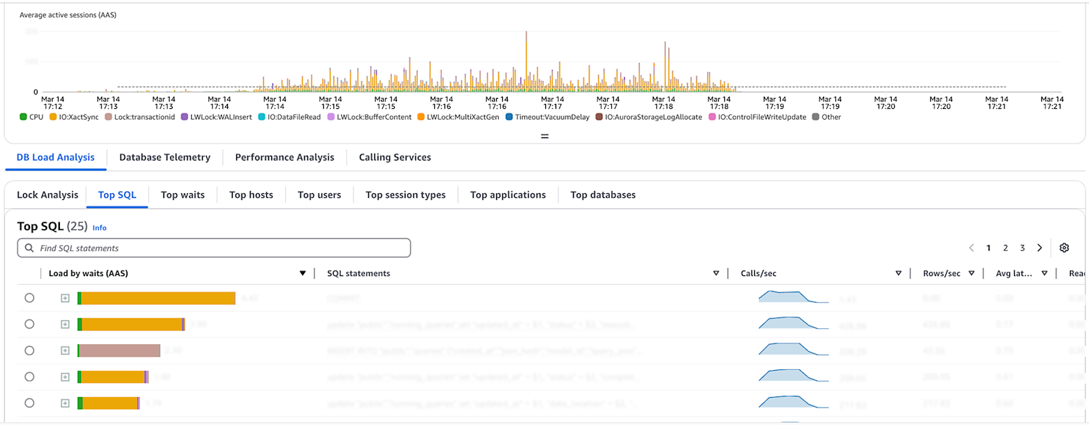The image size is (1089, 425).
Task: Click the Calls/sec column sort arrow
Action: point(898,273)
